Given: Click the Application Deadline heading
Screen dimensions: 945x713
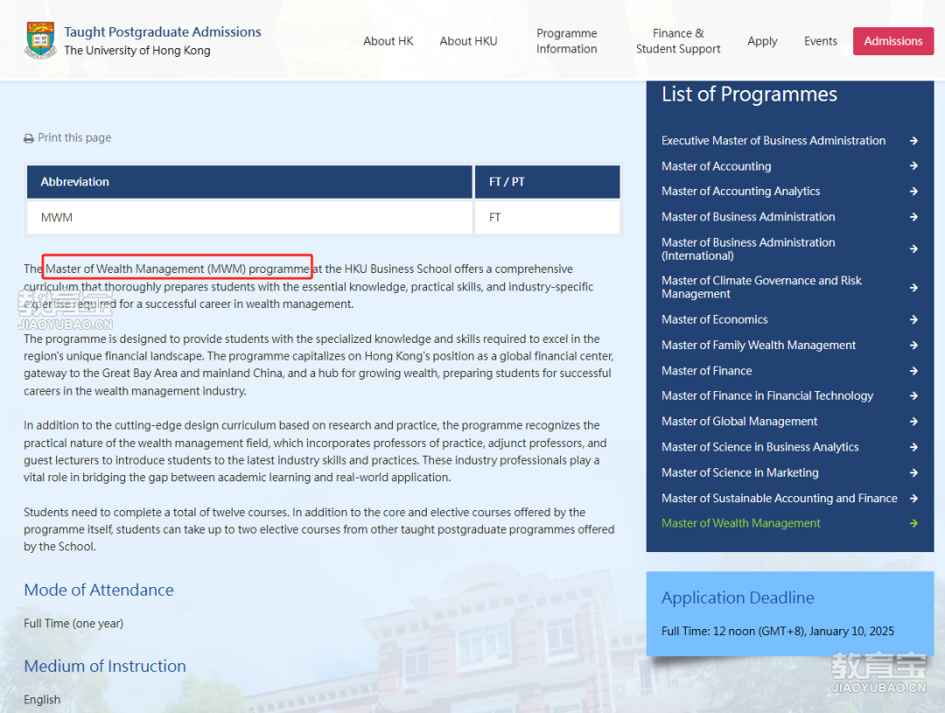Looking at the screenshot, I should [x=738, y=598].
